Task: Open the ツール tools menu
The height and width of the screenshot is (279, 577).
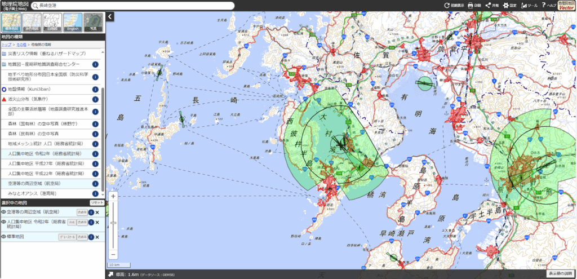Action: pos(529,6)
